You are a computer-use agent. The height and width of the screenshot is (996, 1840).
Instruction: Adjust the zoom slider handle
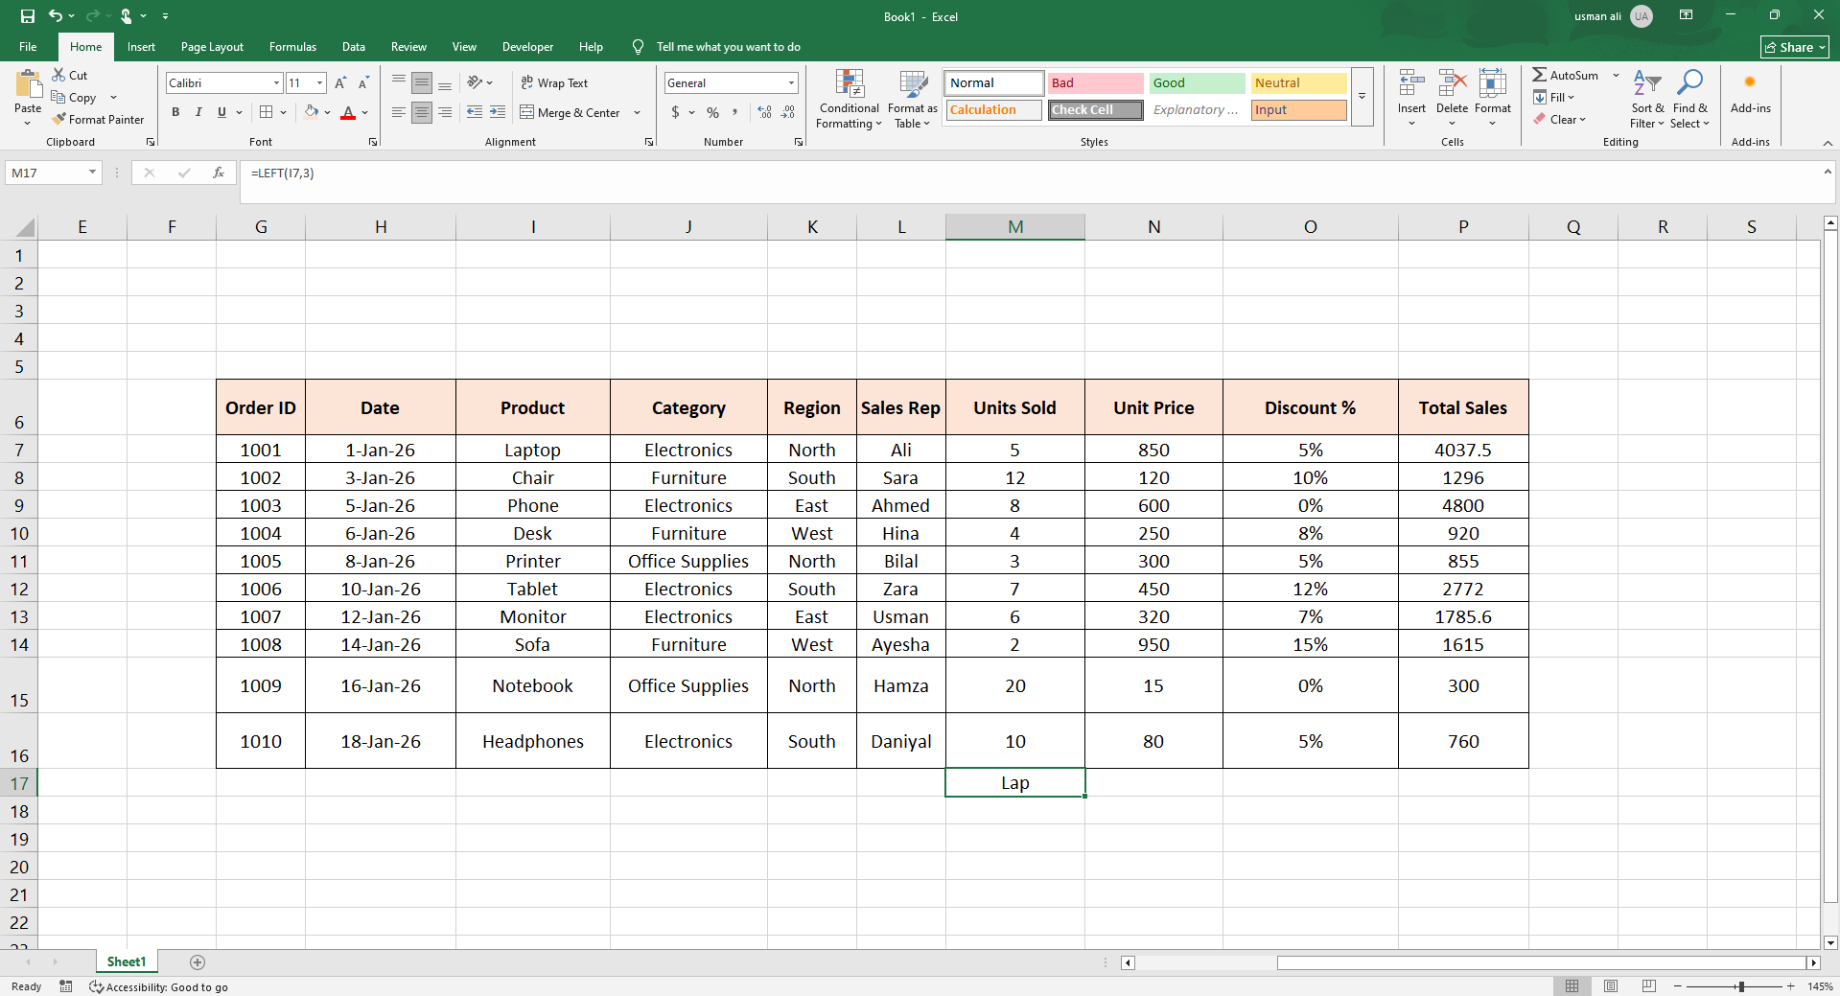[x=1740, y=986]
